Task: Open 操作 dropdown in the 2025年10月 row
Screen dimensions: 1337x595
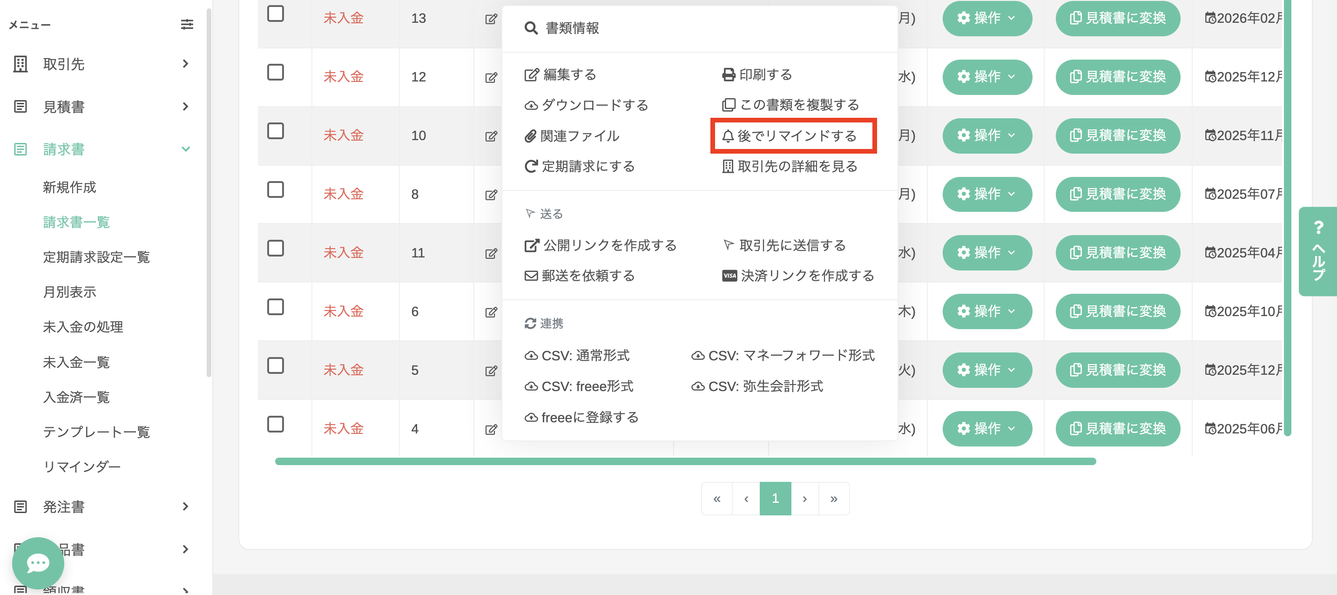Action: [986, 311]
